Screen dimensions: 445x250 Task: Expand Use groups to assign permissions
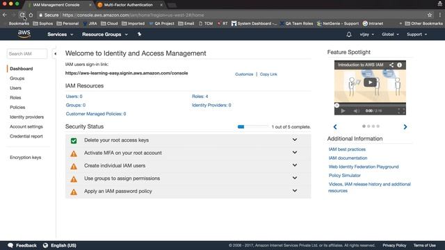click(295, 178)
